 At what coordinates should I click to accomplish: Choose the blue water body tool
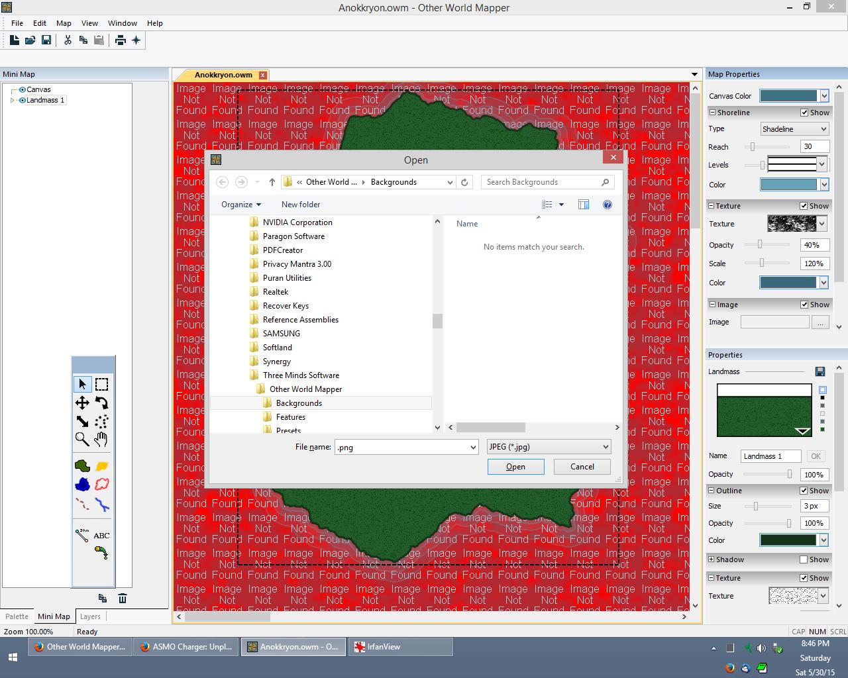coord(82,485)
